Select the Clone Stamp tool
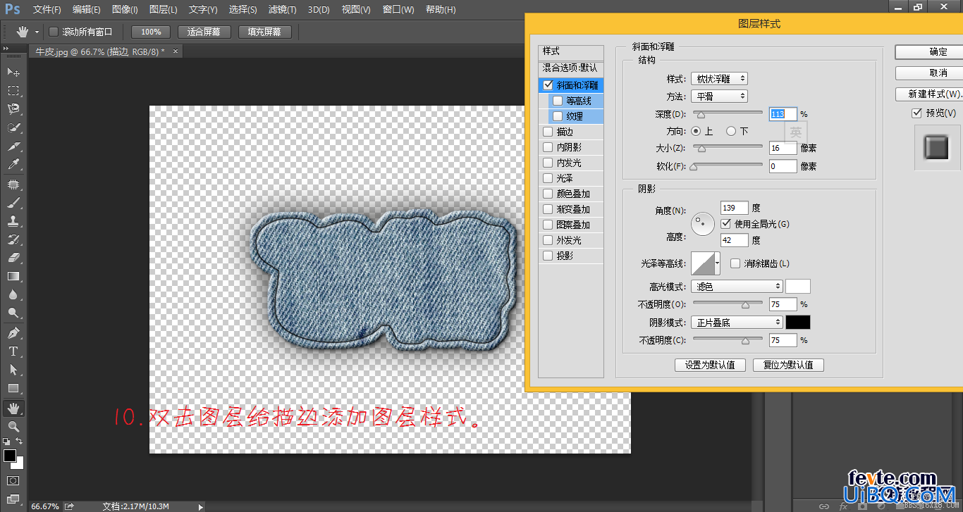 [x=13, y=221]
